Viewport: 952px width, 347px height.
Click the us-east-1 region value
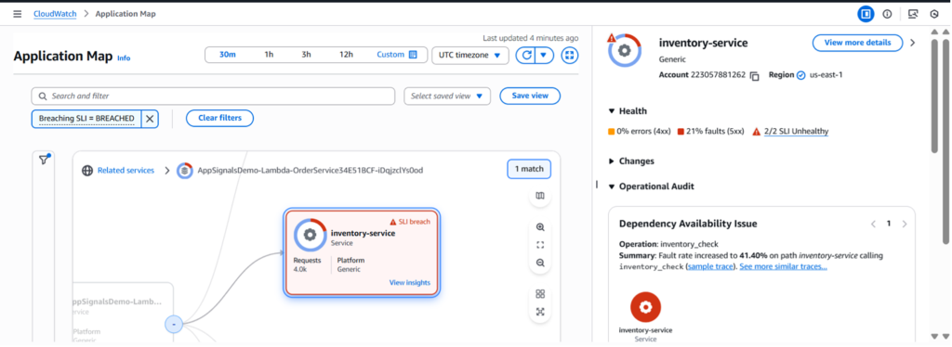point(826,75)
